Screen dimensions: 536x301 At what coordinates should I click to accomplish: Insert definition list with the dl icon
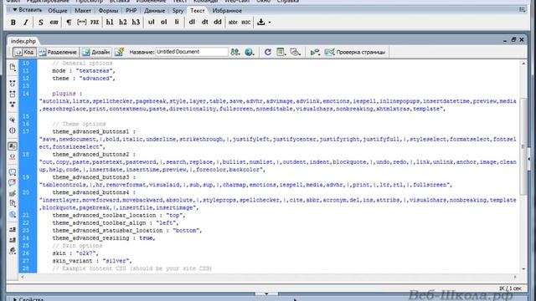pos(192,23)
